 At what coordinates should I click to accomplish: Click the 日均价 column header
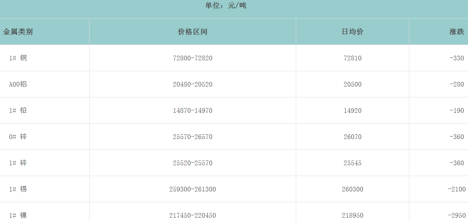352,32
